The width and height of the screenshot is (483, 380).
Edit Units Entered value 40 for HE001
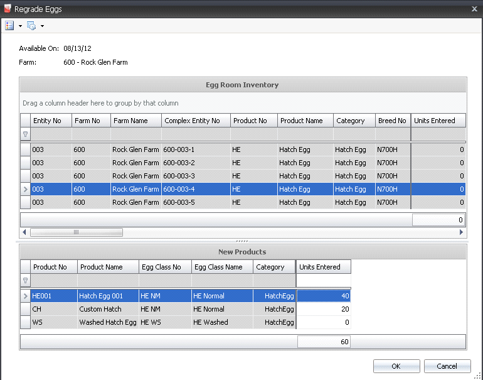click(324, 296)
